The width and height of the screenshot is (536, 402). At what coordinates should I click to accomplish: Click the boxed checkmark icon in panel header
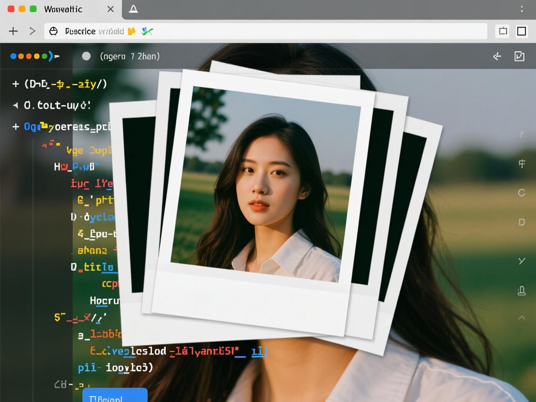pos(519,56)
